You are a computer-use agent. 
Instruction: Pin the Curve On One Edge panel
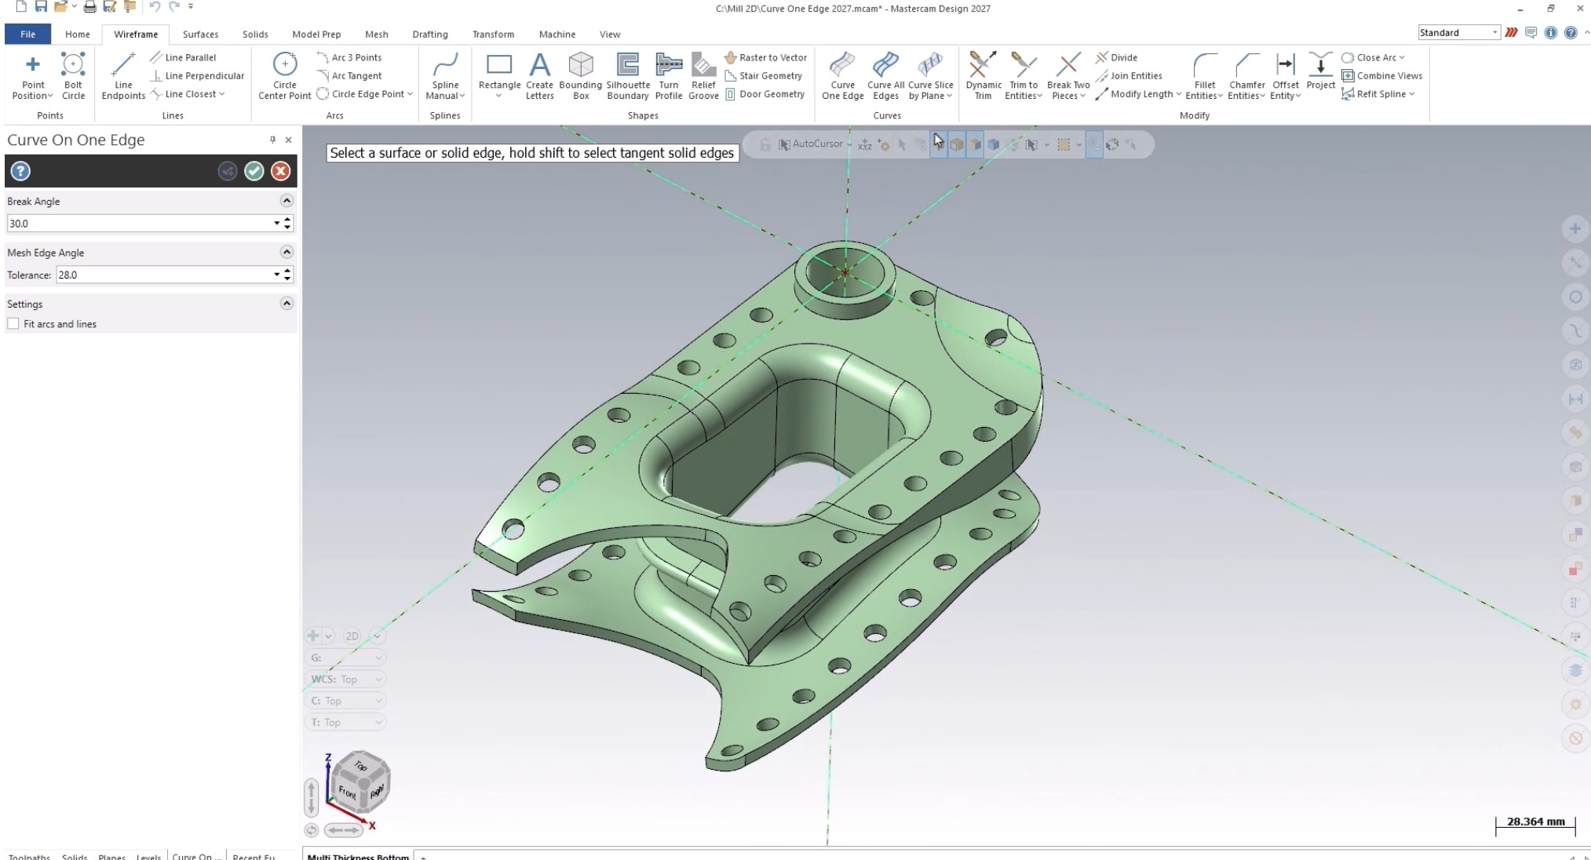[272, 140]
